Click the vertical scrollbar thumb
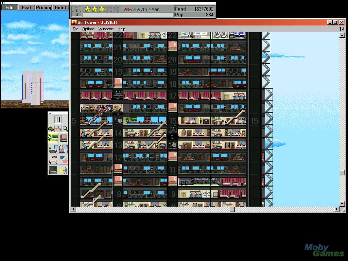Viewport: 348px width, 261px height. (342, 172)
